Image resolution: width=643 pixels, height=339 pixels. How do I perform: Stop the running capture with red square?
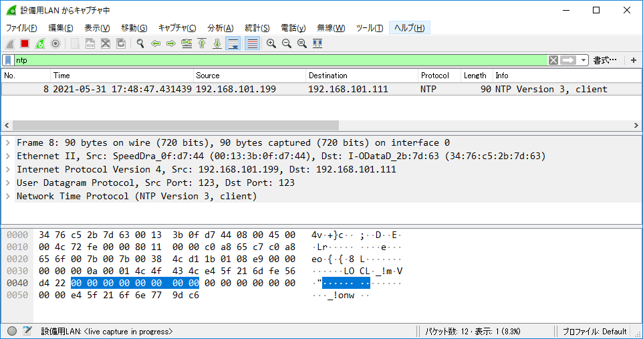pos(25,43)
